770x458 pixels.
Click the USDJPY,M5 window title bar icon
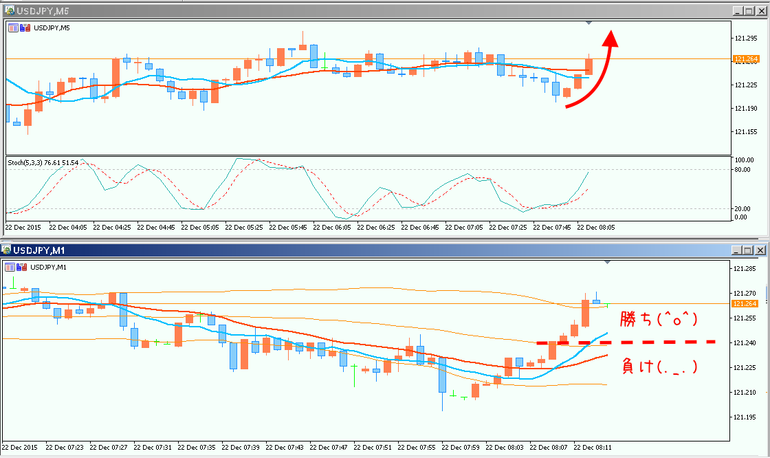pyautogui.click(x=9, y=10)
